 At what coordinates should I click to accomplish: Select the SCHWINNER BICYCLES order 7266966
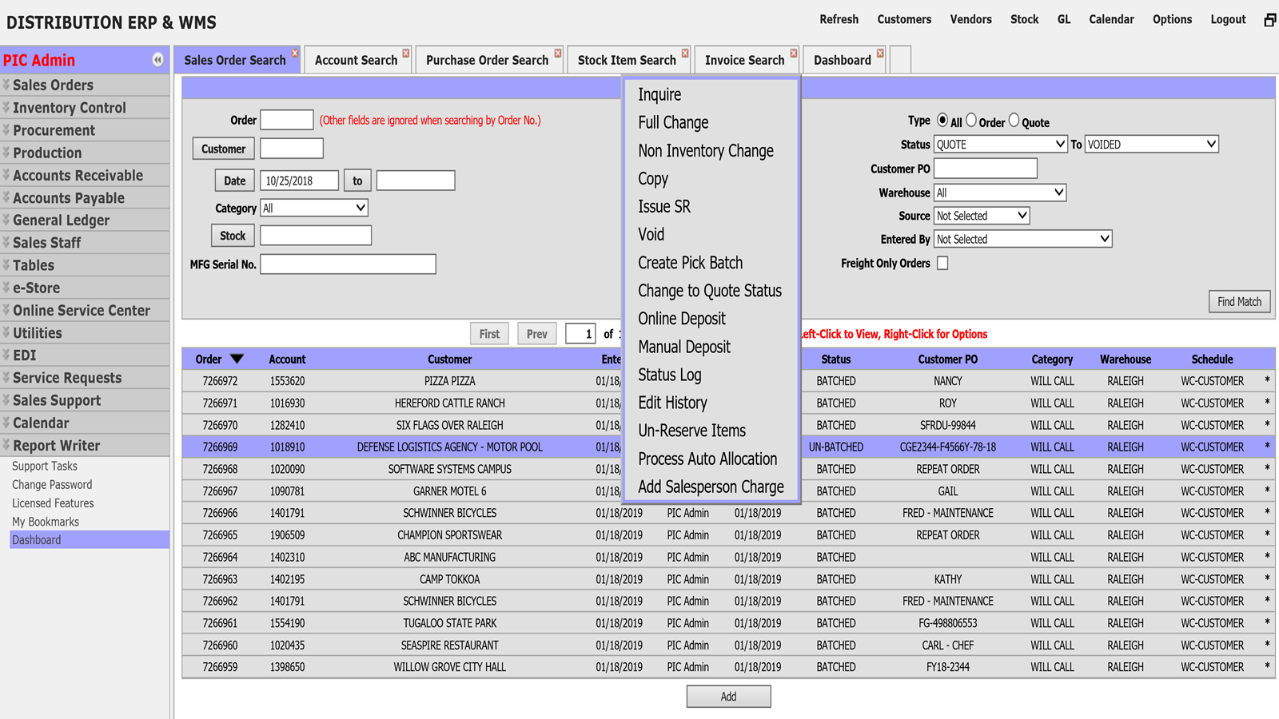pos(728,513)
